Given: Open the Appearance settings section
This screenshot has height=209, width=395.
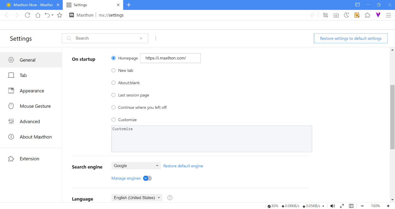Looking at the screenshot, I should click(31, 91).
